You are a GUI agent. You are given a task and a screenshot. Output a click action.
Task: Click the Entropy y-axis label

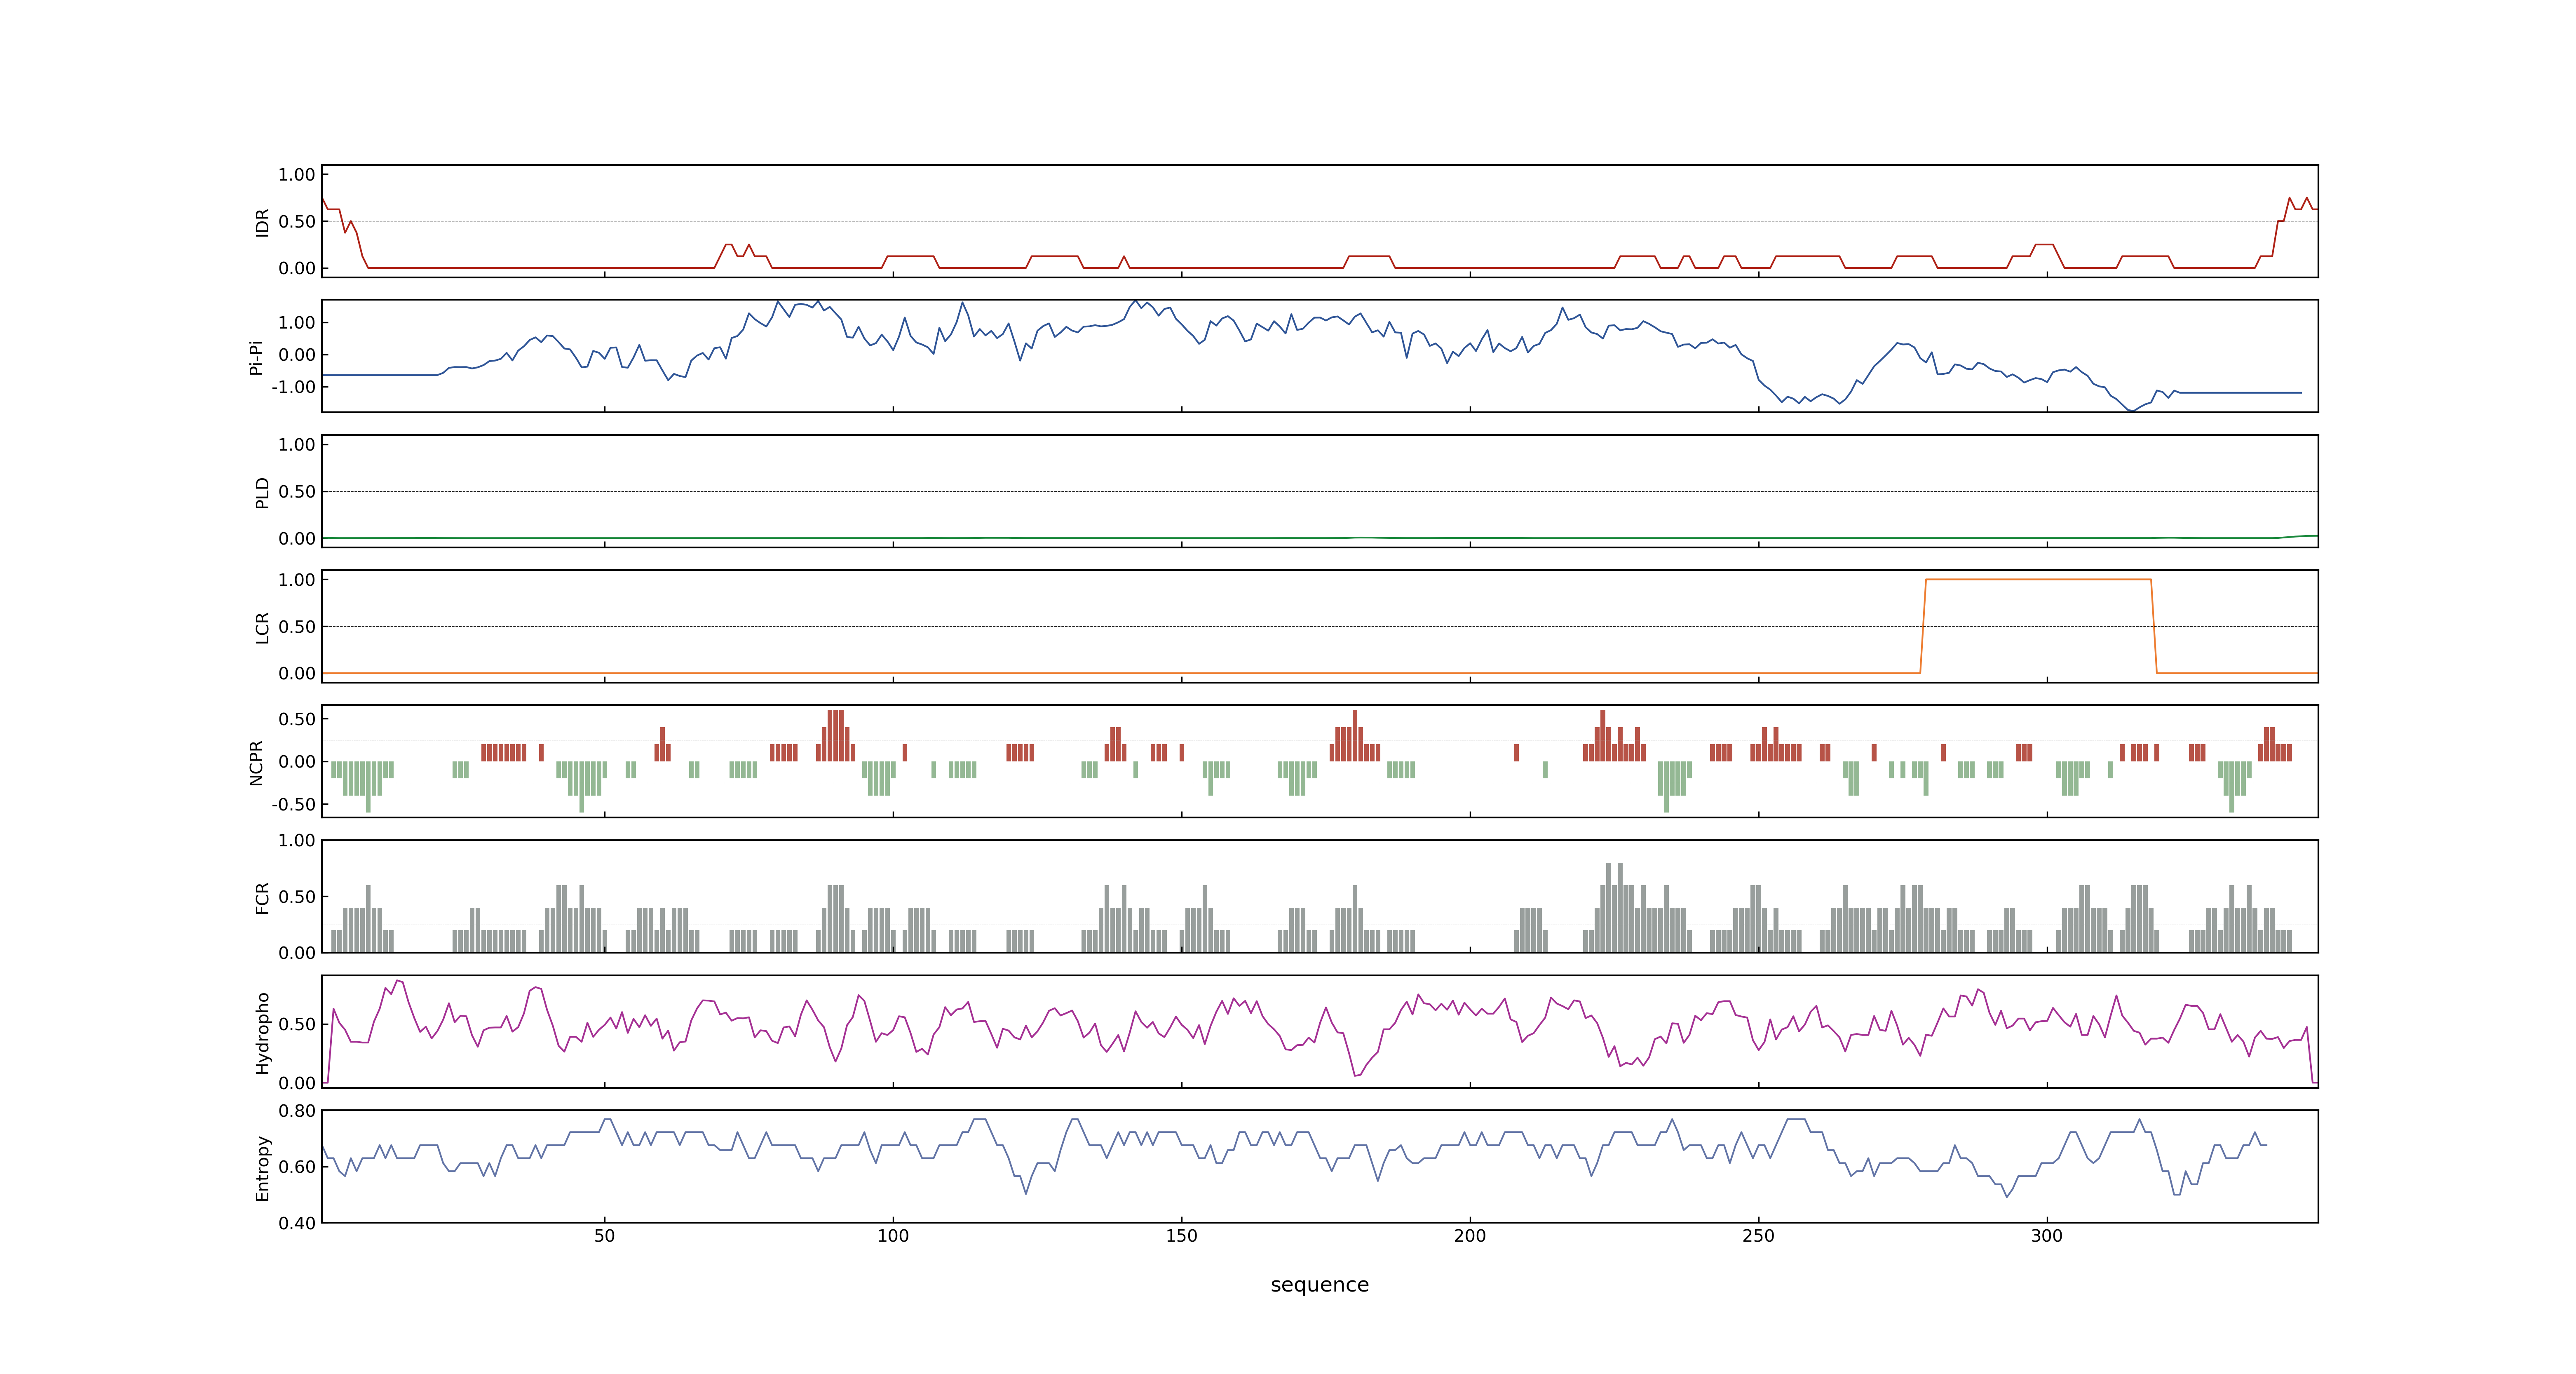262,1167
